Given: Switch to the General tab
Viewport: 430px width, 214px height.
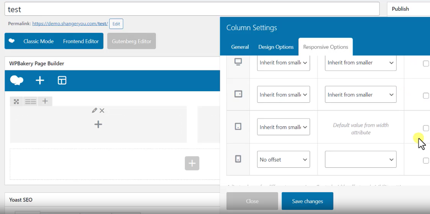Looking at the screenshot, I should [x=240, y=47].
